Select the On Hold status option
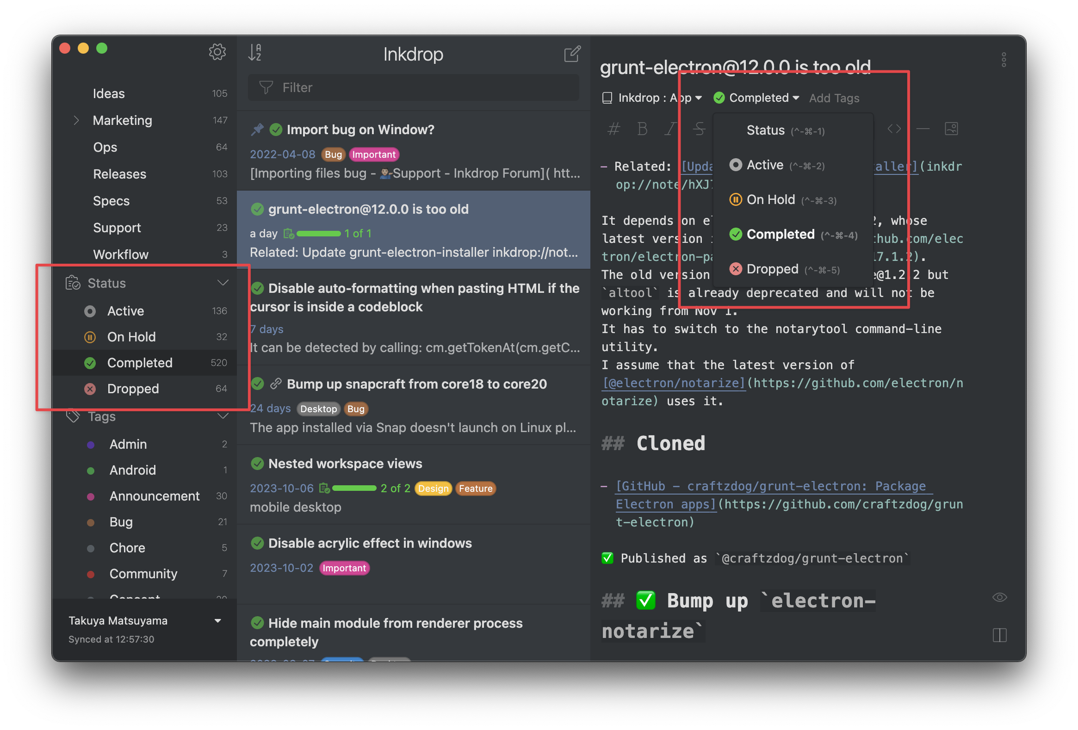 click(x=770, y=200)
